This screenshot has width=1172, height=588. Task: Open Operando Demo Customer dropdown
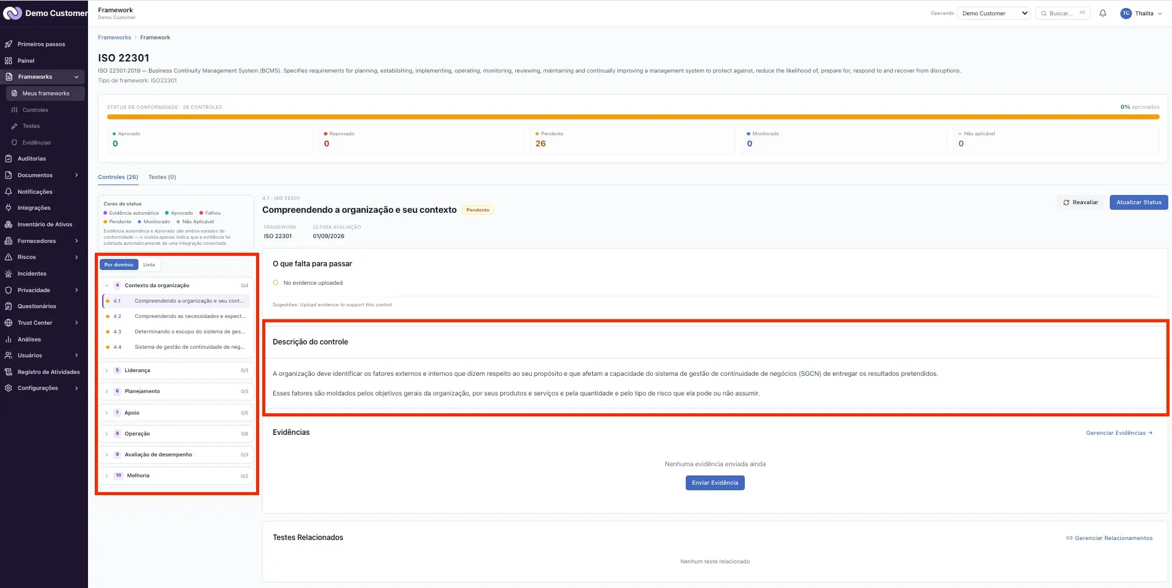[993, 13]
